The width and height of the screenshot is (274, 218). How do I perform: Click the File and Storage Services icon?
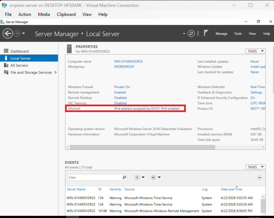click(6, 72)
